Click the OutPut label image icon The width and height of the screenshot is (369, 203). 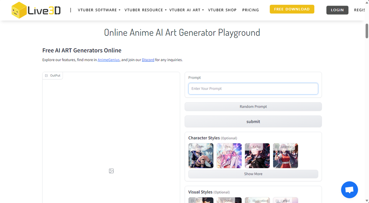(46, 76)
